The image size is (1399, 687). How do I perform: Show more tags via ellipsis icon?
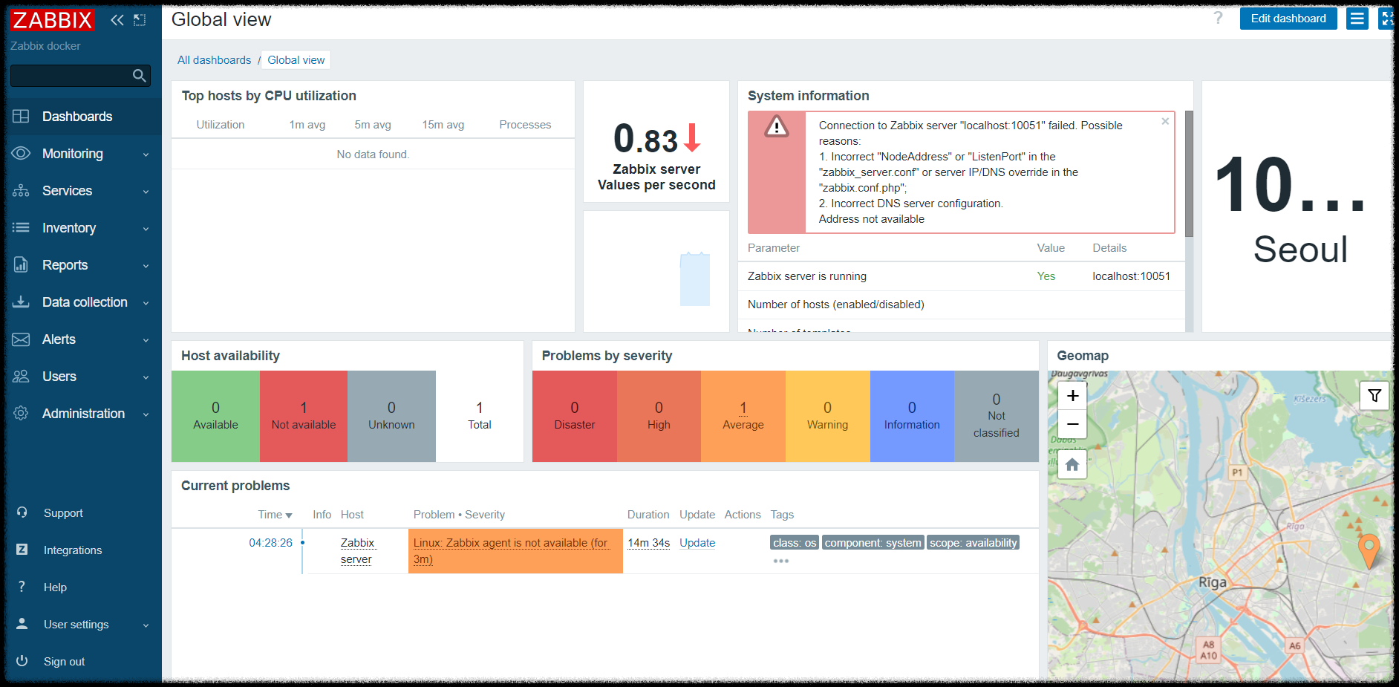(x=781, y=561)
